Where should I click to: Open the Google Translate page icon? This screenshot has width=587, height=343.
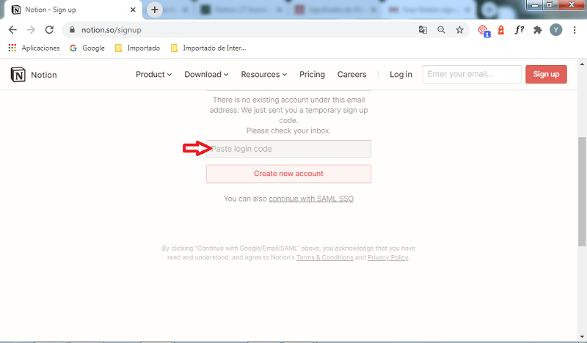pos(423,30)
